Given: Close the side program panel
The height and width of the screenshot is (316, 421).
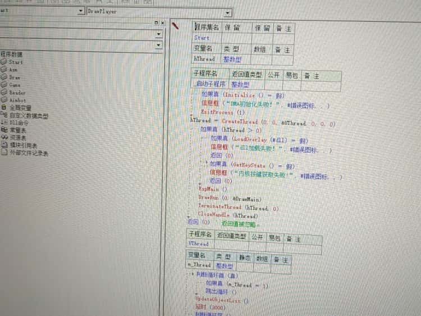Looking at the screenshot, I should [x=162, y=23].
